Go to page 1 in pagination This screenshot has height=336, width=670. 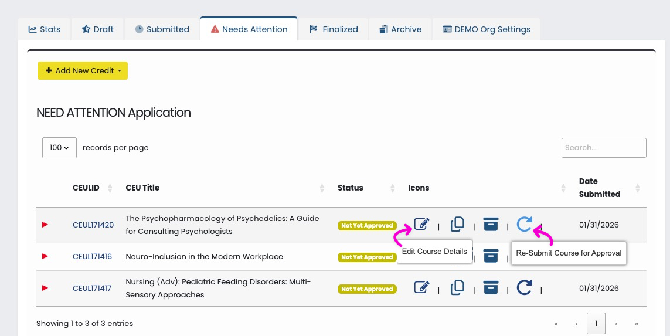tap(596, 323)
